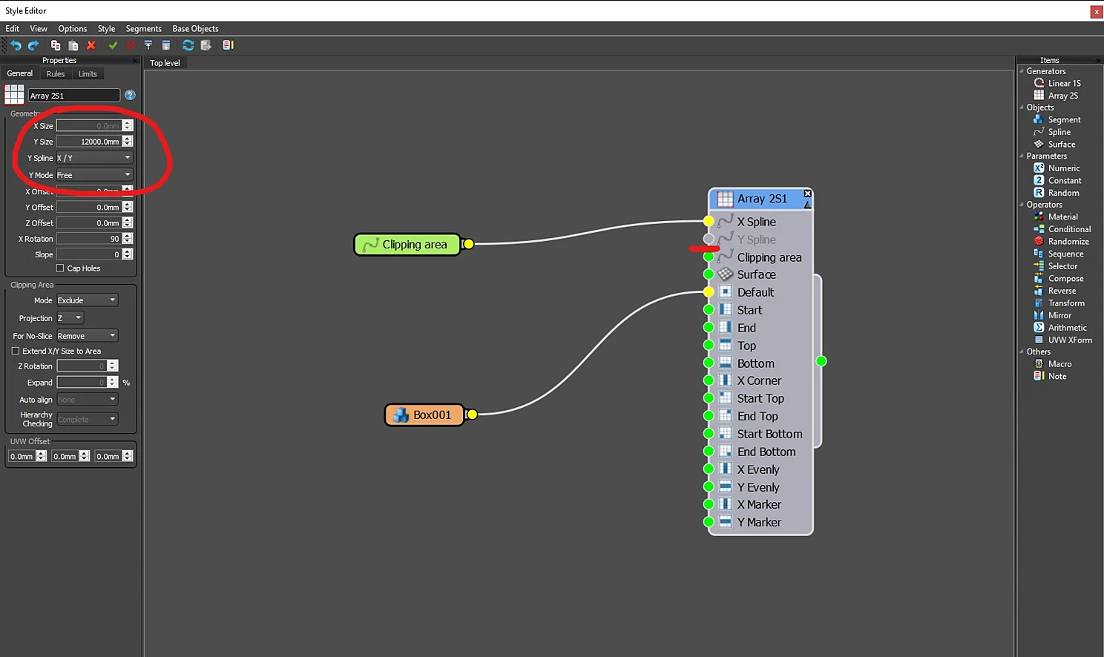
Task: Enable the Cap Holes checkbox
Action: point(60,268)
